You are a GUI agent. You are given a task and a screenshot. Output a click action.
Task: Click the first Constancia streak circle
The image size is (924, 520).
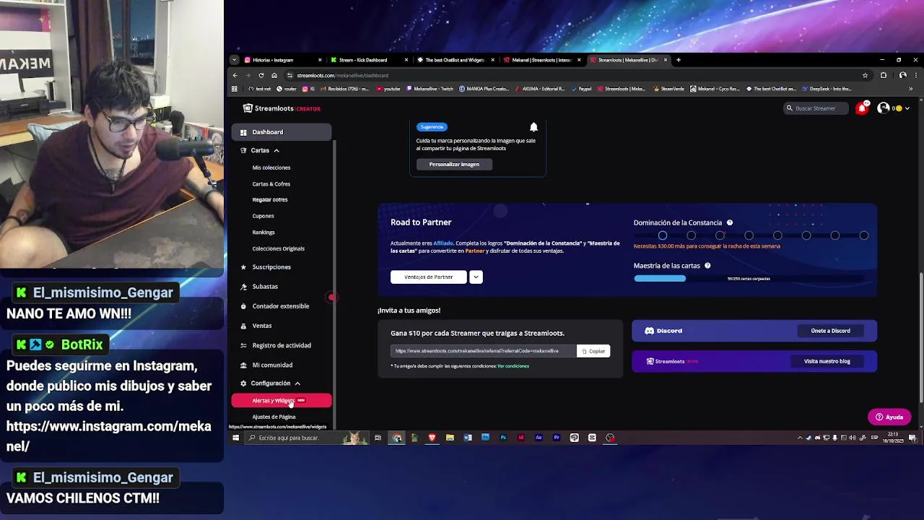[x=662, y=235]
